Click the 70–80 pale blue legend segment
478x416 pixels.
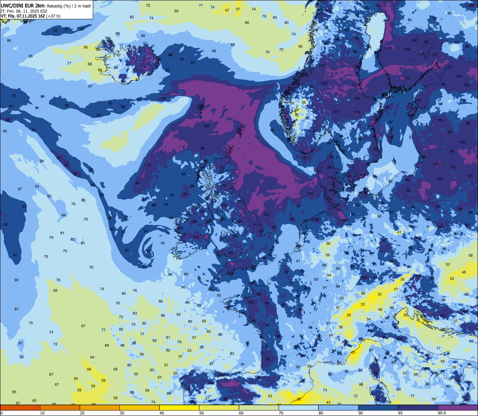298,407
